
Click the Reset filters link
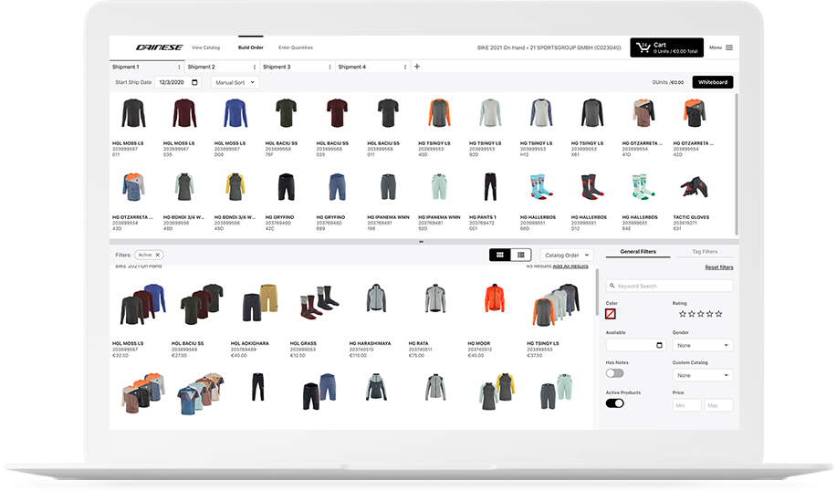719,267
